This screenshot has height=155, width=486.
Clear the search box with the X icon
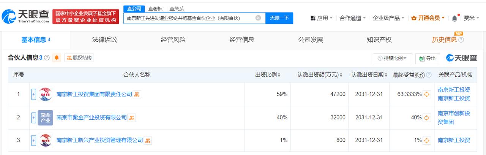pos(258,18)
